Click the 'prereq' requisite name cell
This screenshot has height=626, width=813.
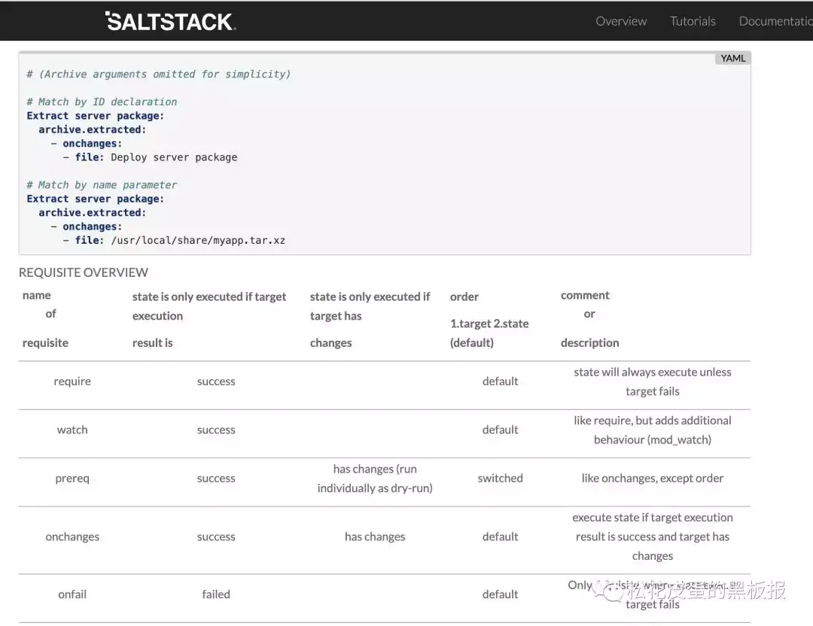pyautogui.click(x=72, y=479)
